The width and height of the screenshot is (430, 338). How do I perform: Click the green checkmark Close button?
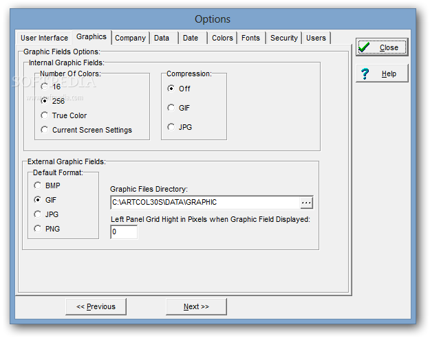[x=382, y=47]
